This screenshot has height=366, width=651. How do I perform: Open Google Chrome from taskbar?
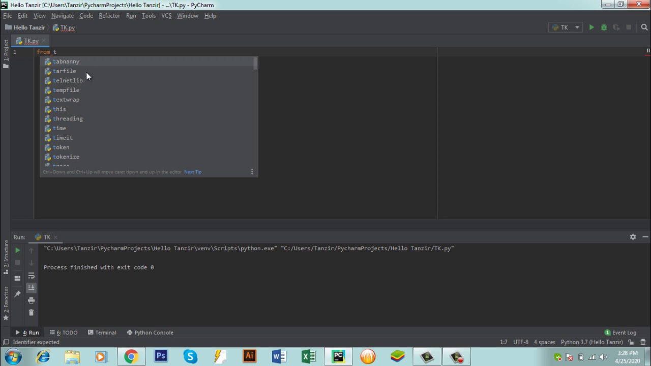tap(131, 357)
